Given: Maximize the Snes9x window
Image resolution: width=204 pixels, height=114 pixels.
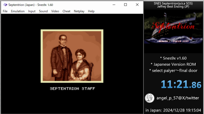Looking at the screenshot, I should pos(125,5).
